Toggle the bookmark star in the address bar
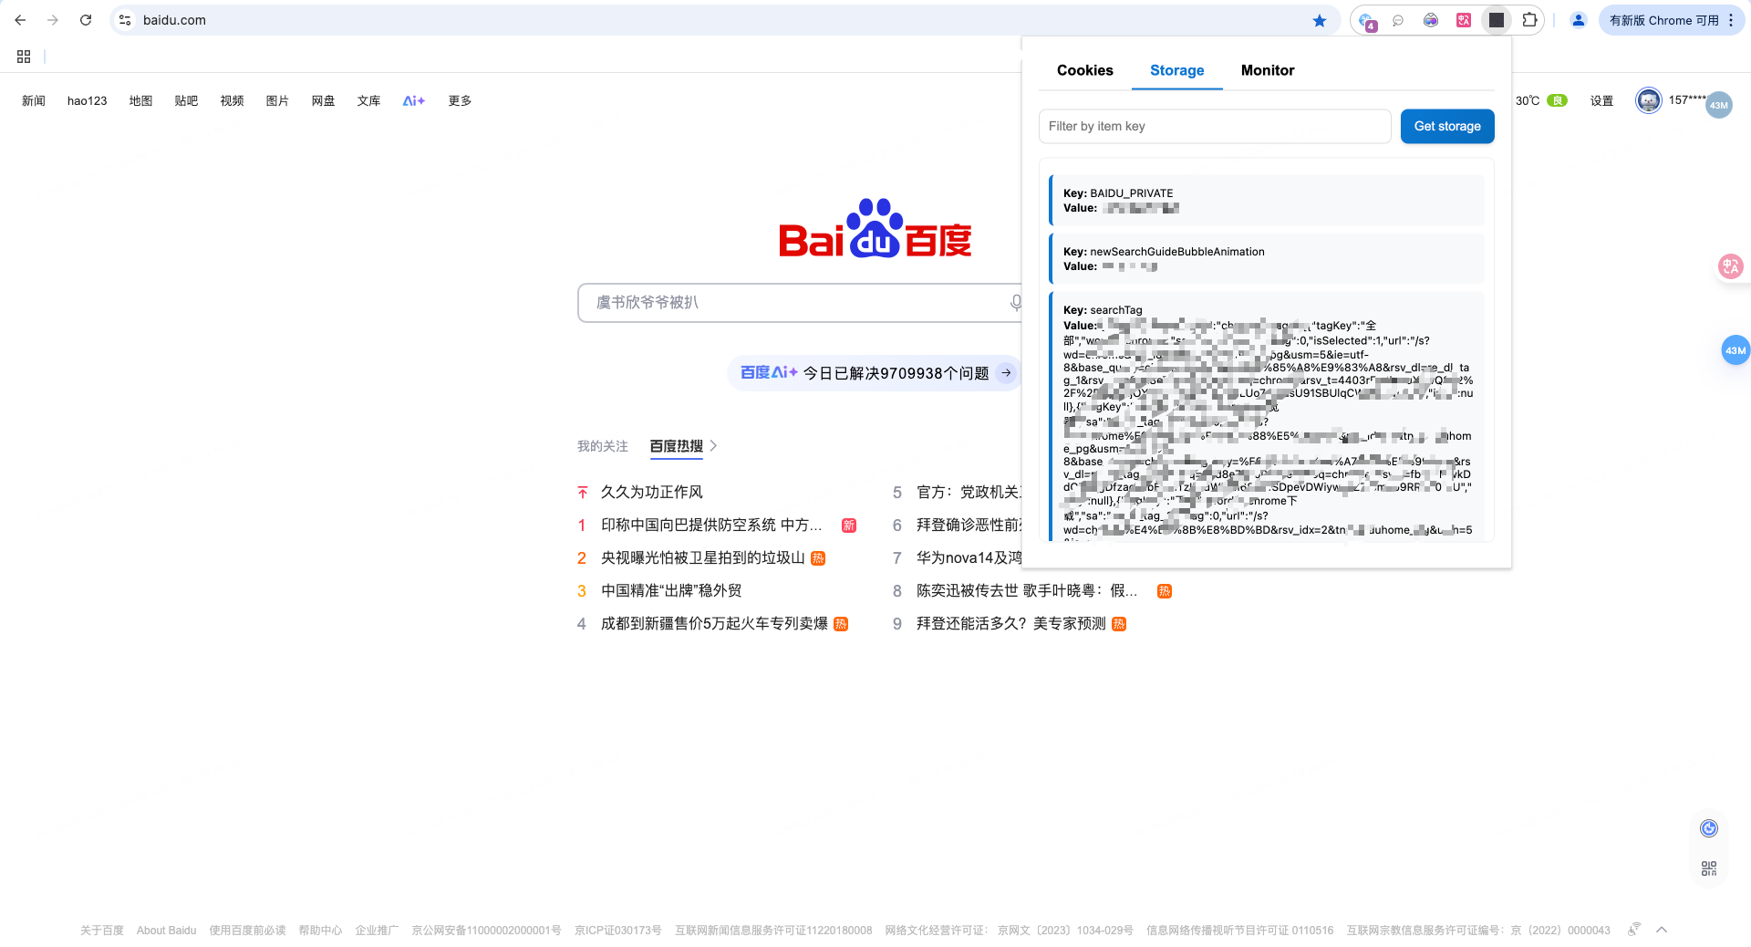 pyautogui.click(x=1320, y=20)
